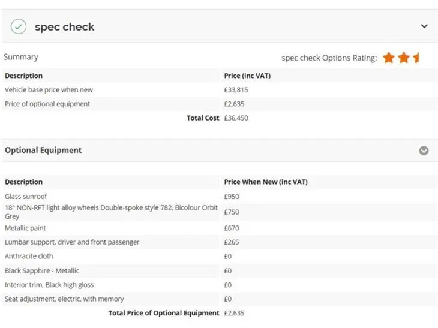Click the Lumbar support option row
The height and width of the screenshot is (328, 438).
pyautogui.click(x=220, y=242)
